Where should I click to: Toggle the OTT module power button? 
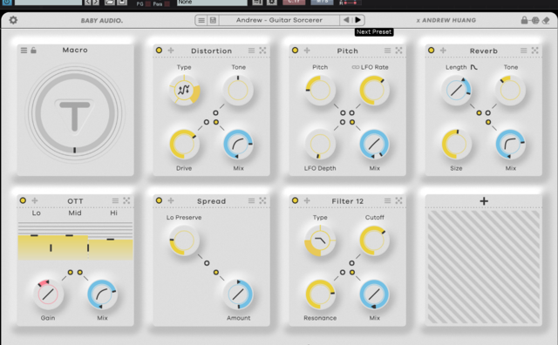pos(23,200)
